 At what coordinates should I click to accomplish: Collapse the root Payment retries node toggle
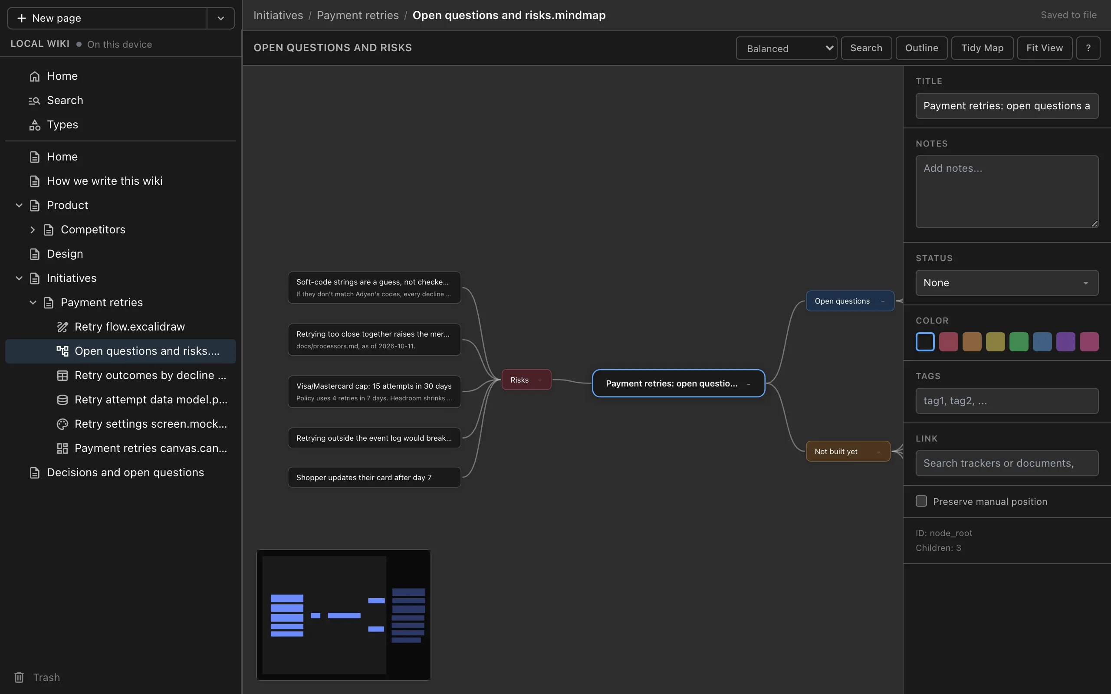pyautogui.click(x=749, y=384)
